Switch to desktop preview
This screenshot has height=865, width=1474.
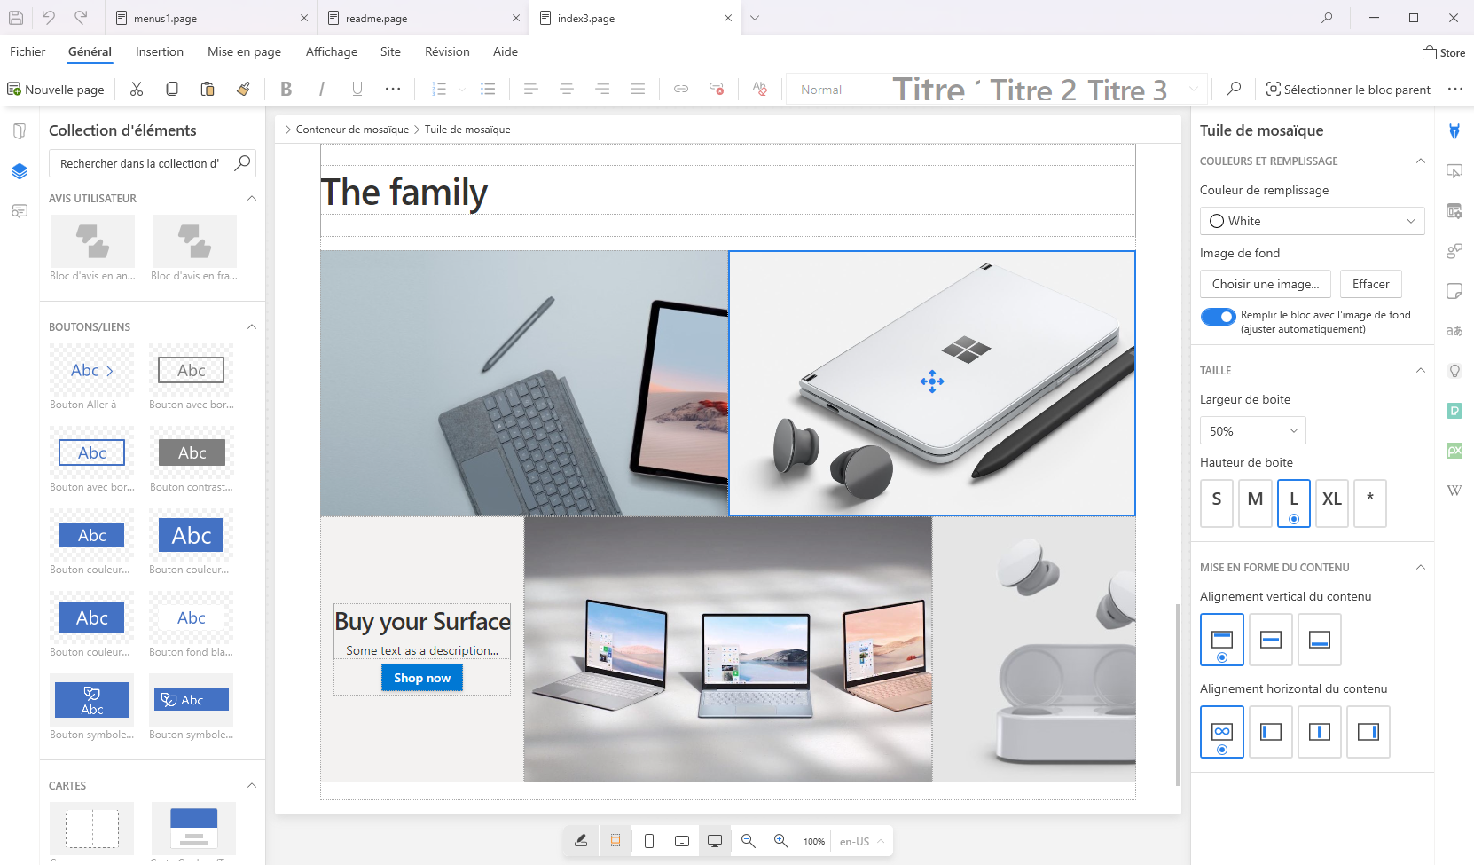click(x=715, y=841)
